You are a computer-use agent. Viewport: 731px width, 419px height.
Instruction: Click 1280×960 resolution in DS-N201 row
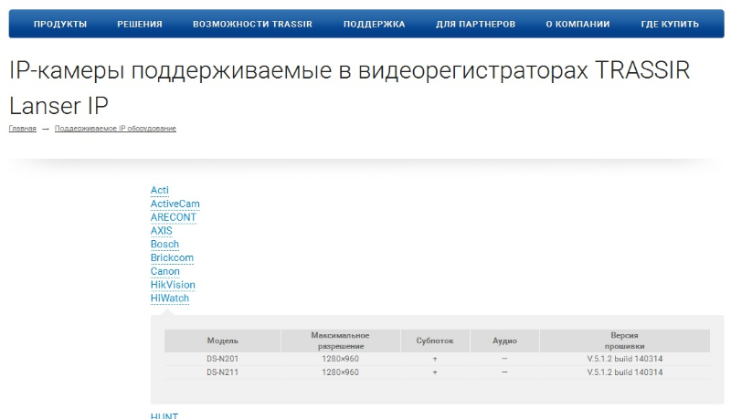pyautogui.click(x=340, y=359)
